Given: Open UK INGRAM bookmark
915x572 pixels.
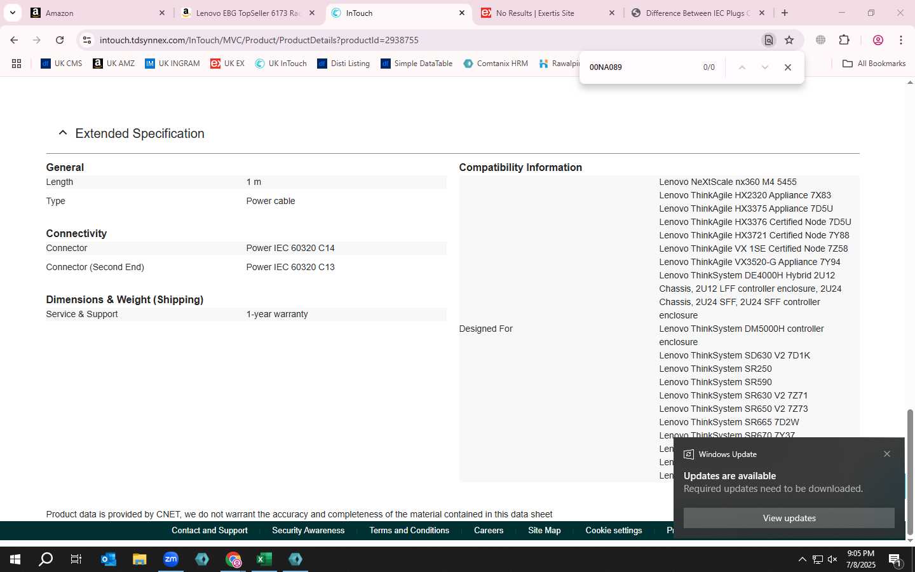Looking at the screenshot, I should click(x=172, y=64).
